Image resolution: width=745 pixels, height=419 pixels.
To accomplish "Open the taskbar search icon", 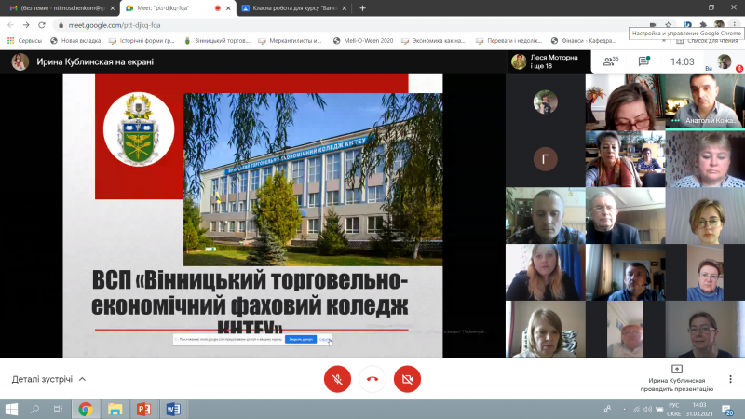I will [x=35, y=409].
